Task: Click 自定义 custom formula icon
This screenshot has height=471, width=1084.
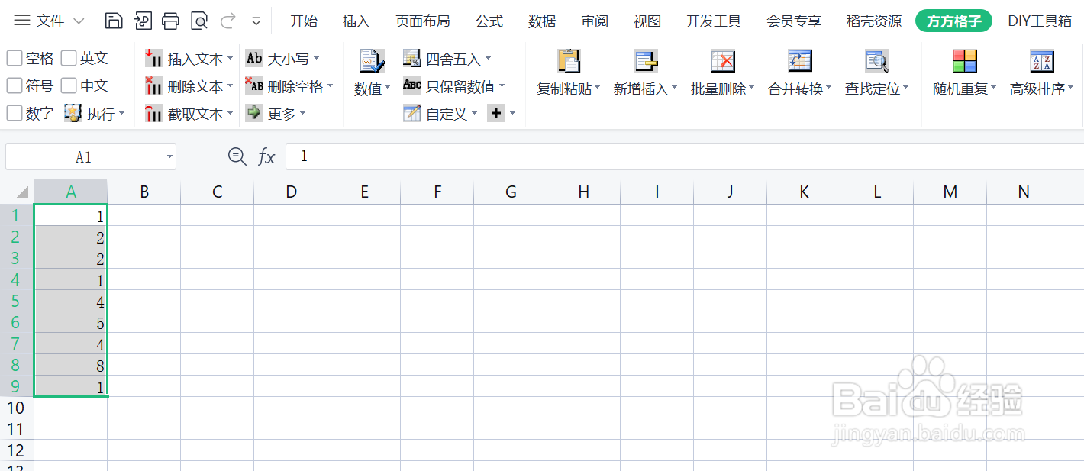Action: click(x=412, y=113)
